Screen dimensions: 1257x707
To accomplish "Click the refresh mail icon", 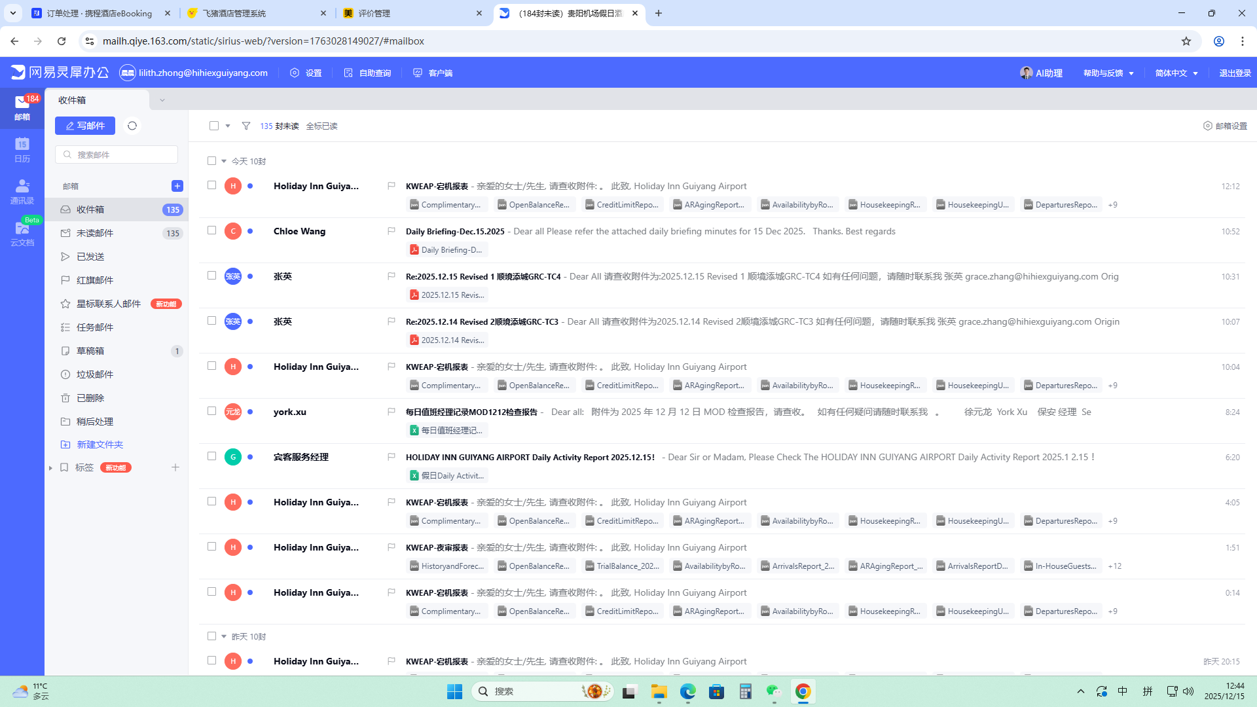I will (x=132, y=126).
